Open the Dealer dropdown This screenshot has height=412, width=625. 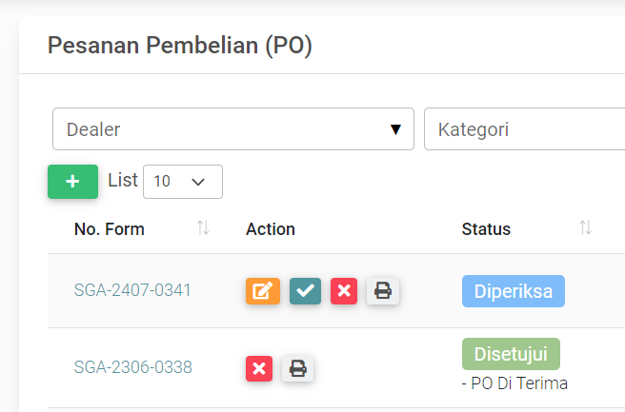click(x=233, y=129)
